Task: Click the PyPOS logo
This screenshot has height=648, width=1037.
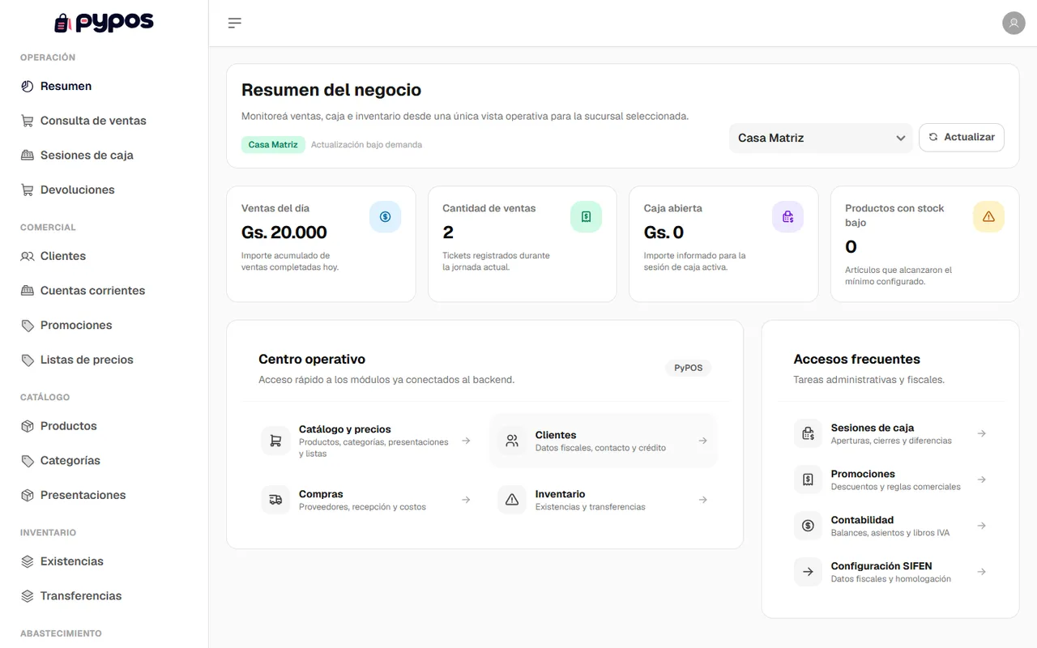Action: 104,23
